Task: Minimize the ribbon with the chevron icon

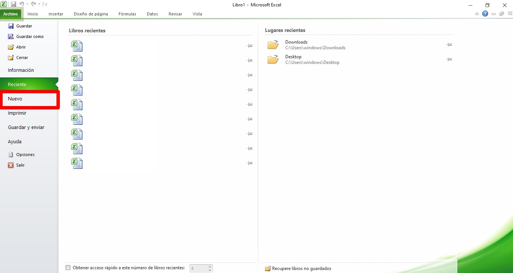Action: [477, 14]
